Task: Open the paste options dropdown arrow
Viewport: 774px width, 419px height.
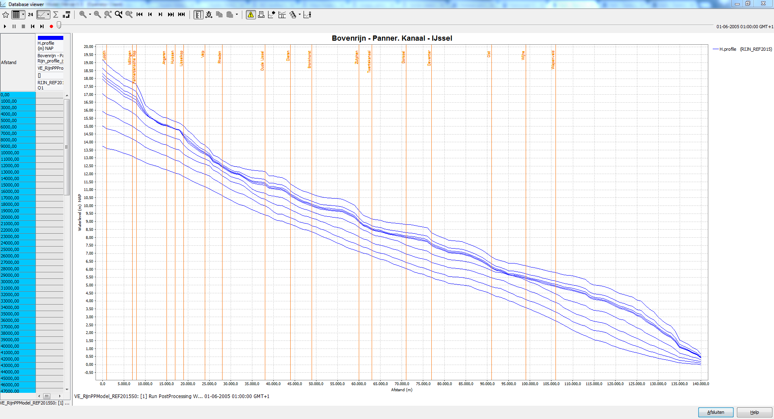Action: [x=237, y=15]
